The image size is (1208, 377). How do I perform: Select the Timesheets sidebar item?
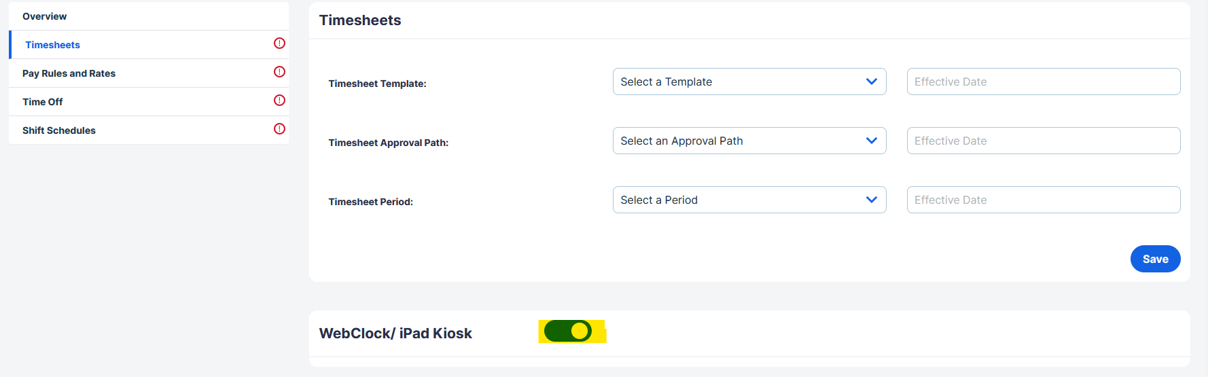point(149,45)
